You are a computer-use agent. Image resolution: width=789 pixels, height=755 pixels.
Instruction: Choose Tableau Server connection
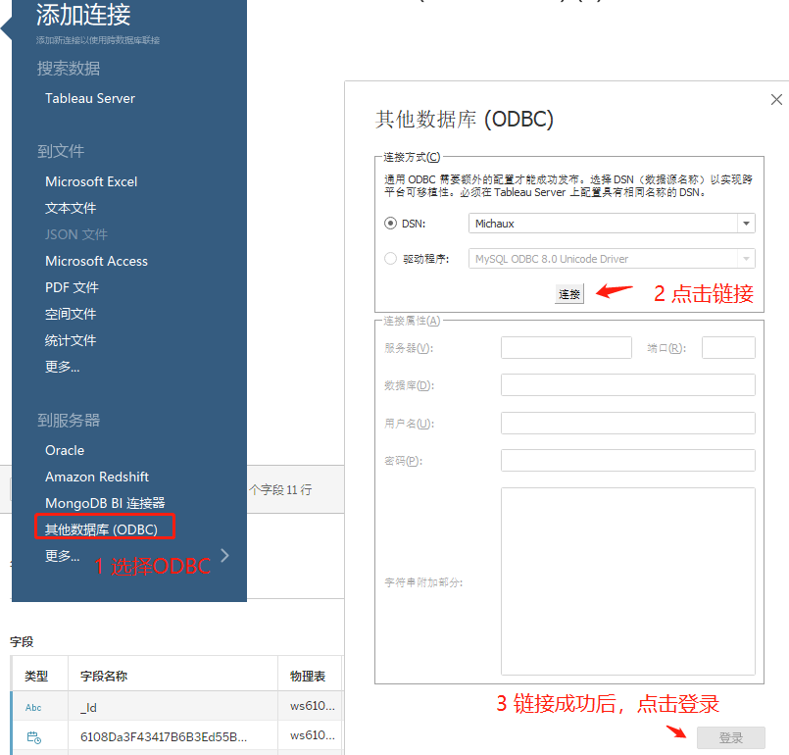[x=90, y=99]
